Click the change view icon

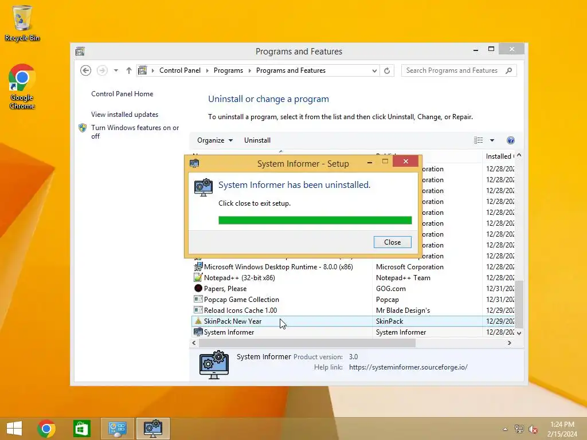click(x=478, y=140)
